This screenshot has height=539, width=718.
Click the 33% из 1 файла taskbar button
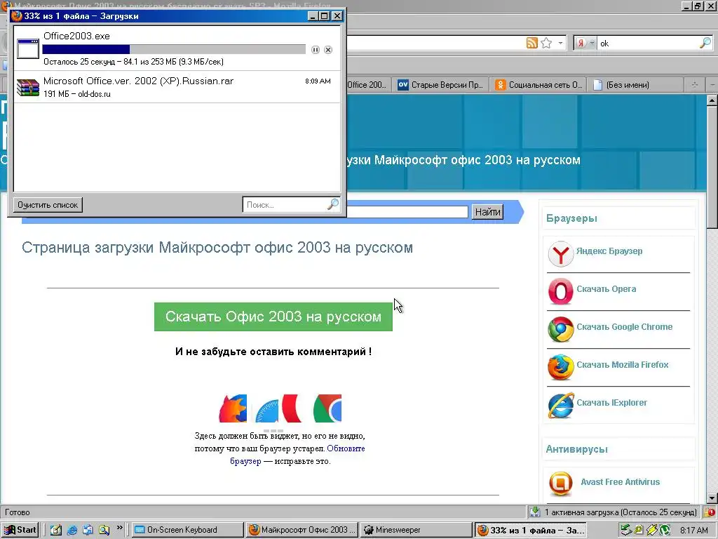coord(531,530)
